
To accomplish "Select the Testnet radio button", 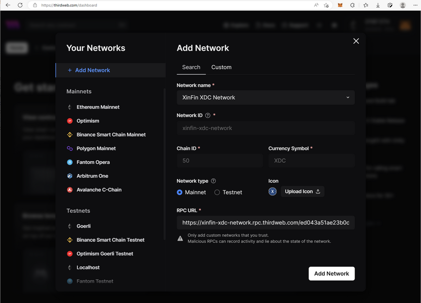I will [x=217, y=192].
